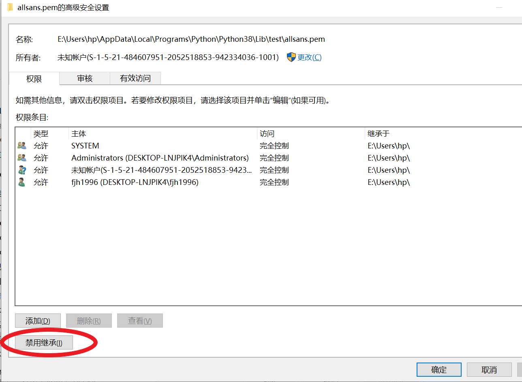Viewport: 522px width, 382px height.
Task: Click the owner SID text after 所有者
Action: [x=168, y=57]
